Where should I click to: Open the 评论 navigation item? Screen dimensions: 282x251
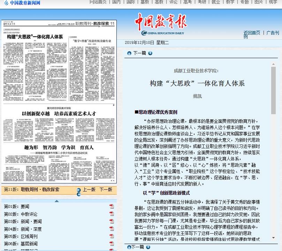173,2
